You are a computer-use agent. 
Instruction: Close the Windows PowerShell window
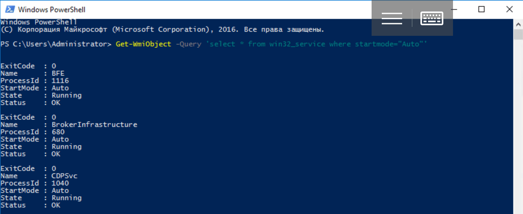[509, 9]
